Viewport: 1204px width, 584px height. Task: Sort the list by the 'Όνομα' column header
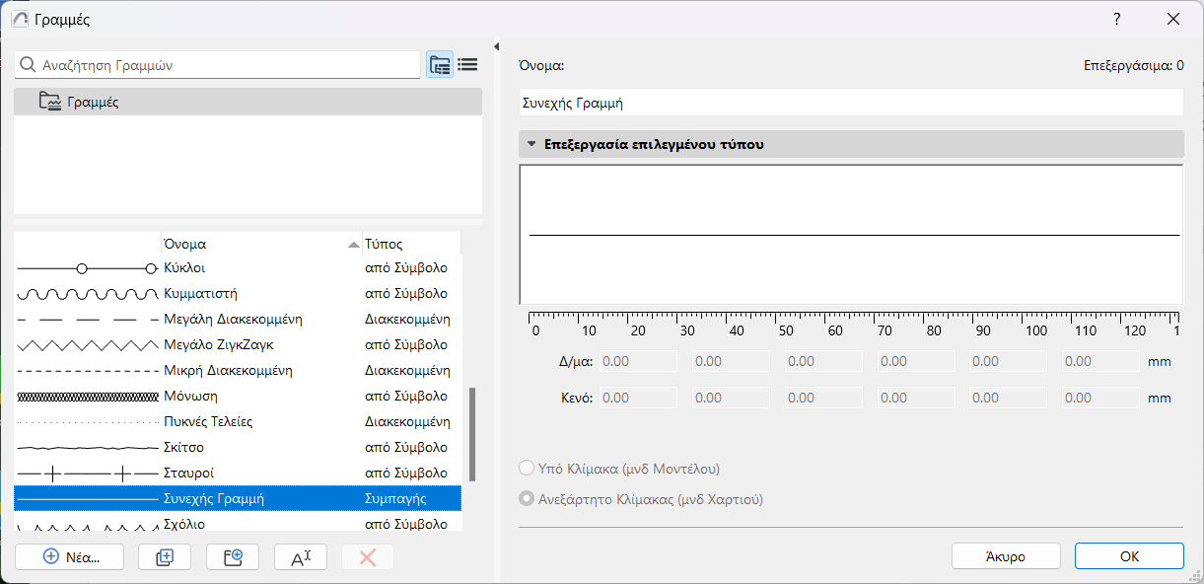261,244
